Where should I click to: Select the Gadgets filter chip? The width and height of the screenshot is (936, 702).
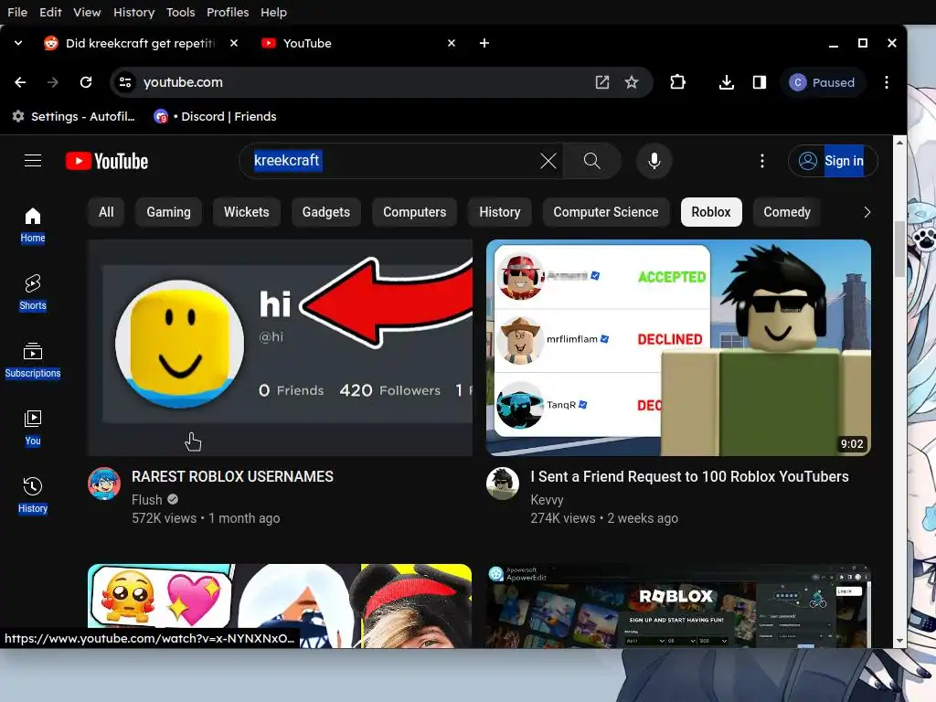[326, 212]
